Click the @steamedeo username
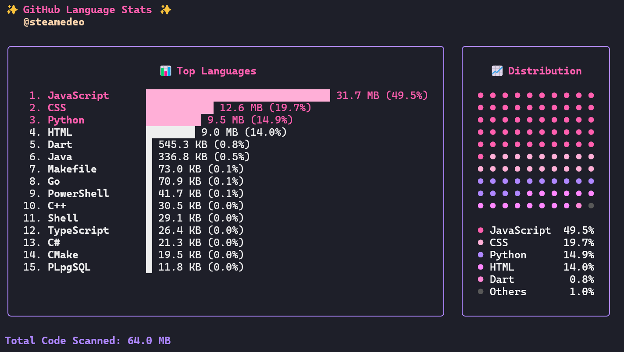The width and height of the screenshot is (624, 352). (54, 22)
